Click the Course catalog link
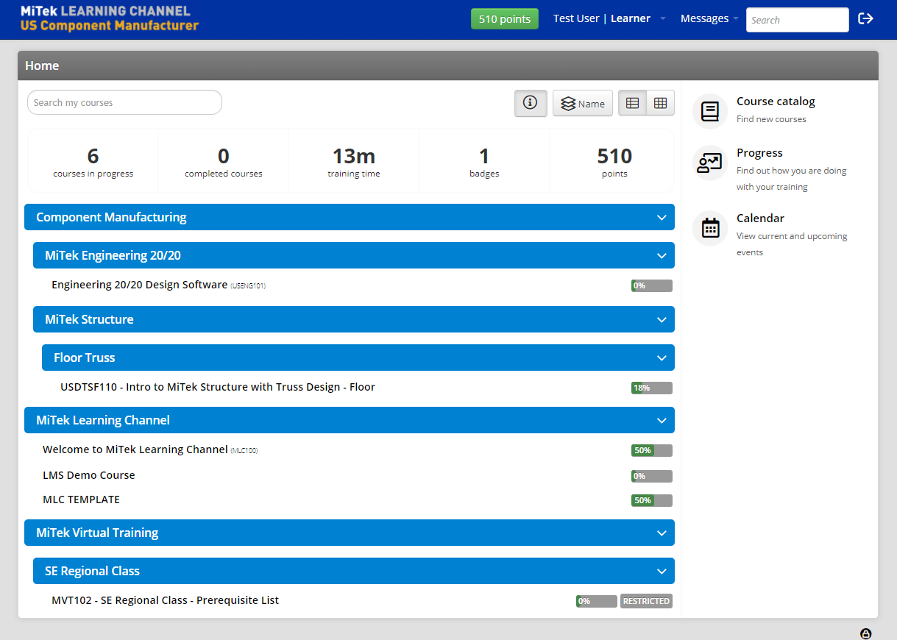The image size is (897, 640). point(776,102)
